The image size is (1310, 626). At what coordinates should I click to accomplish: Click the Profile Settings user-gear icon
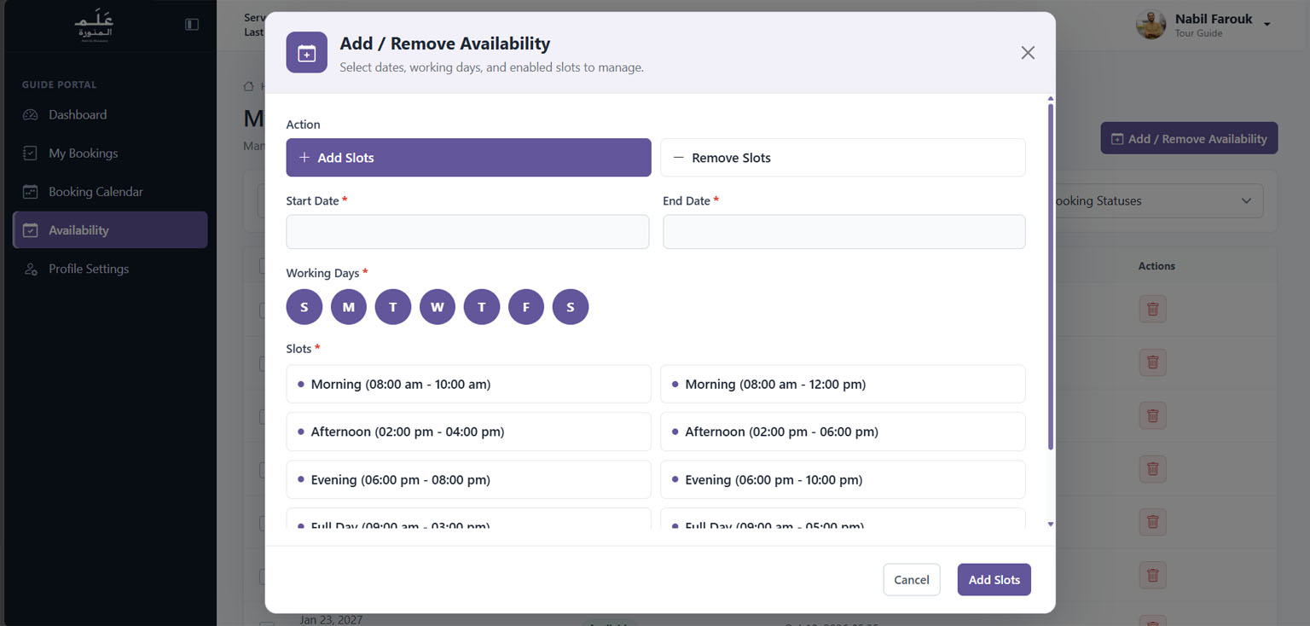(x=31, y=269)
